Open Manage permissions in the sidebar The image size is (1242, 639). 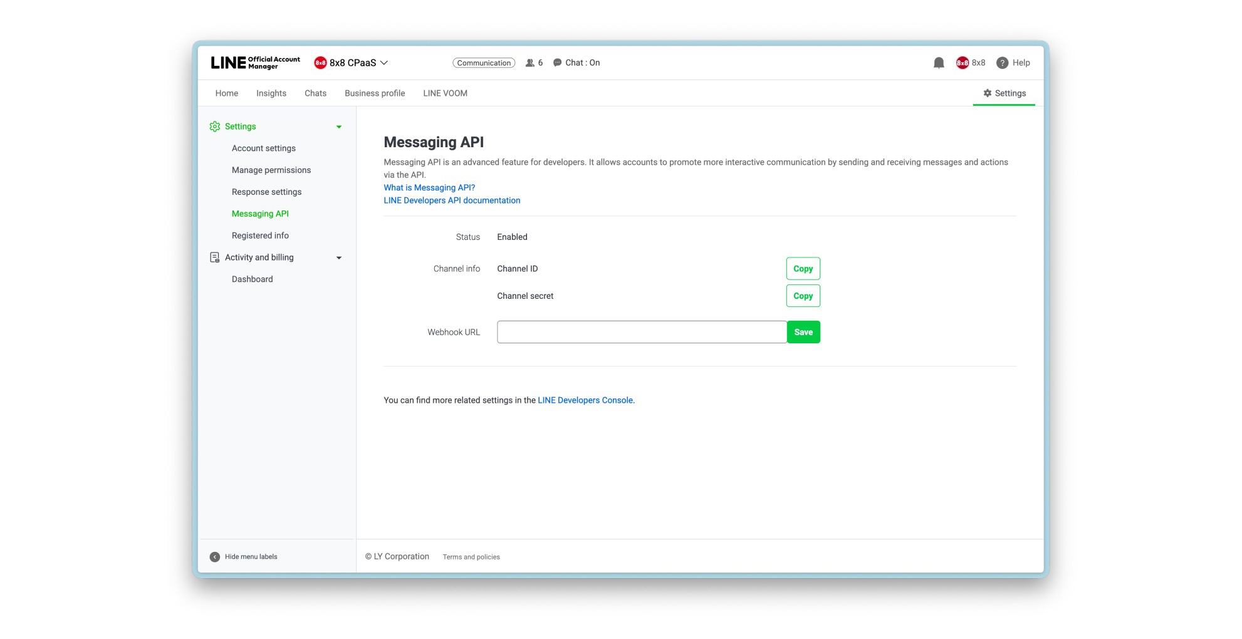tap(271, 170)
